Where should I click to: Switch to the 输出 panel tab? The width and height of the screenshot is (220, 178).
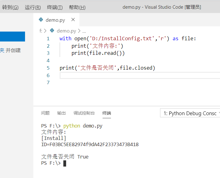coord(61,113)
